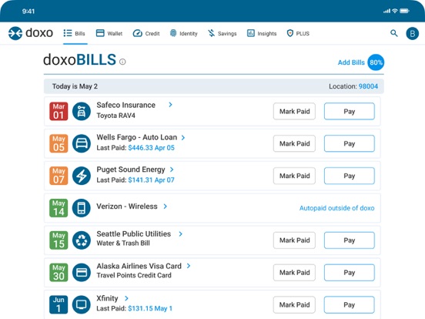Screen dimensions: 425x319
Task: Open the Credit tab
Action: [146, 33]
